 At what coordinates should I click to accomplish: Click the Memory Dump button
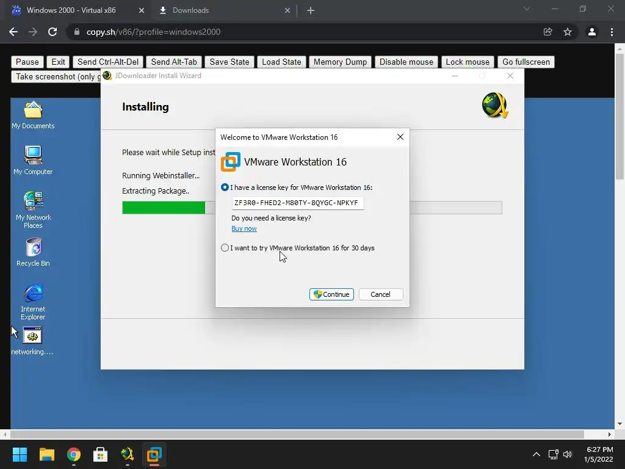tap(340, 62)
